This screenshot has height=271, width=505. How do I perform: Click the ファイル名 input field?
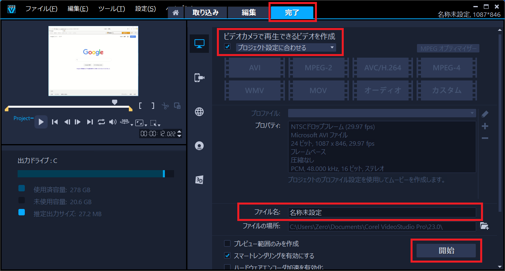coord(382,212)
